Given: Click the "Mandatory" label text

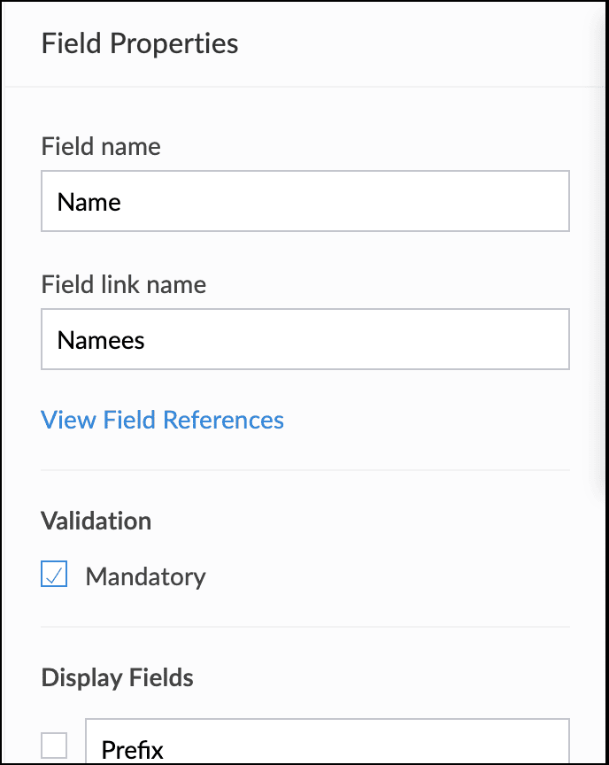Looking at the screenshot, I should point(145,577).
